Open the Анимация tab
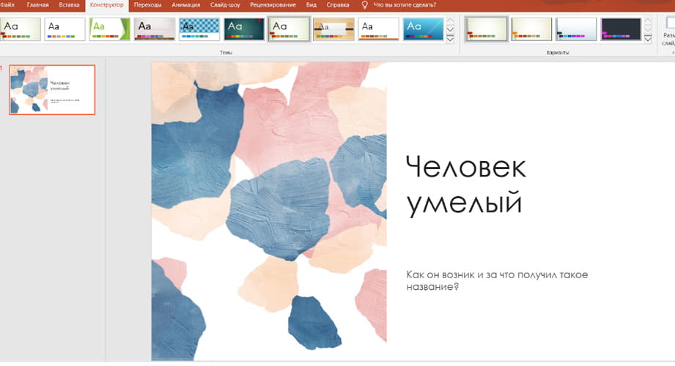675x366 pixels. (x=185, y=5)
